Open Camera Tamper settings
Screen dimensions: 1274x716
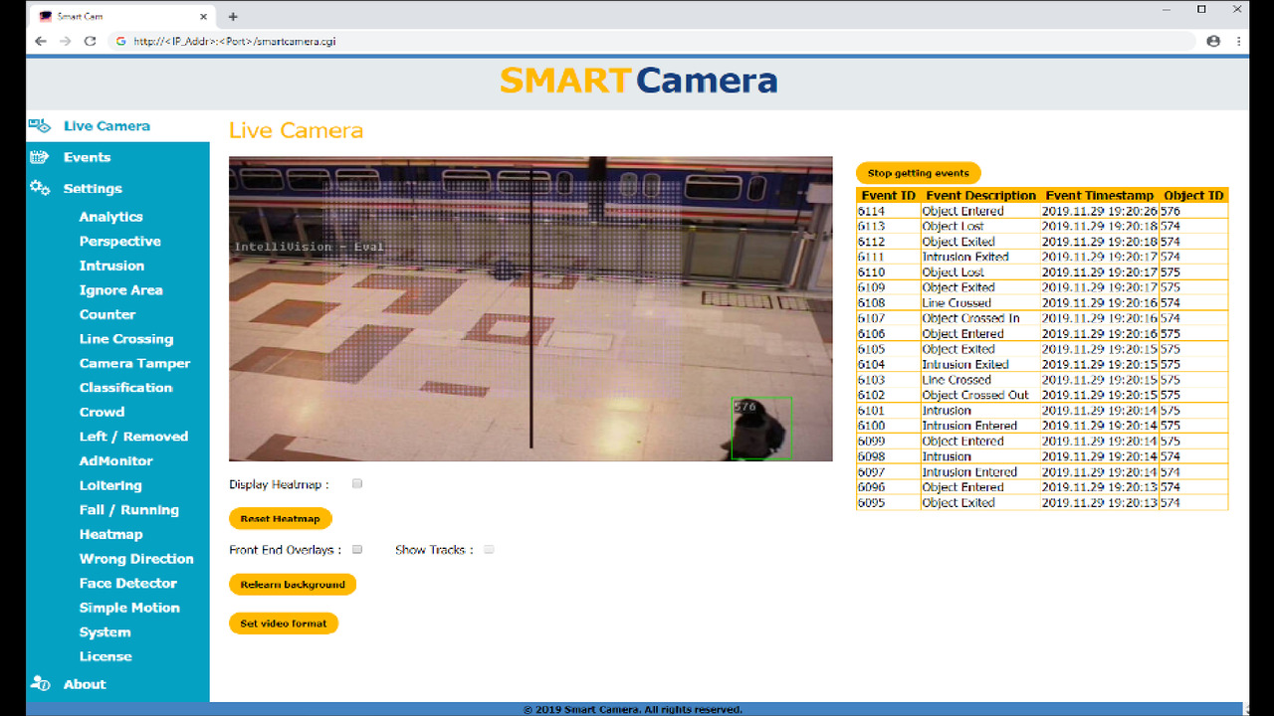(x=134, y=363)
